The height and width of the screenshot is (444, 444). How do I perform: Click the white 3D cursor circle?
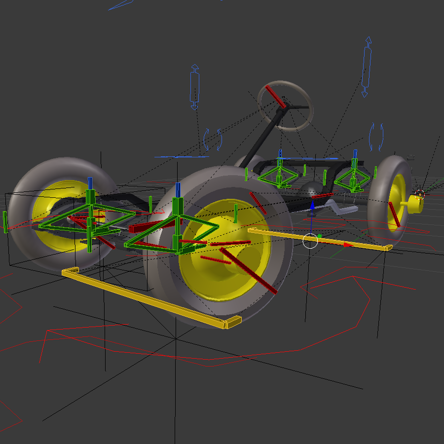tap(310, 241)
